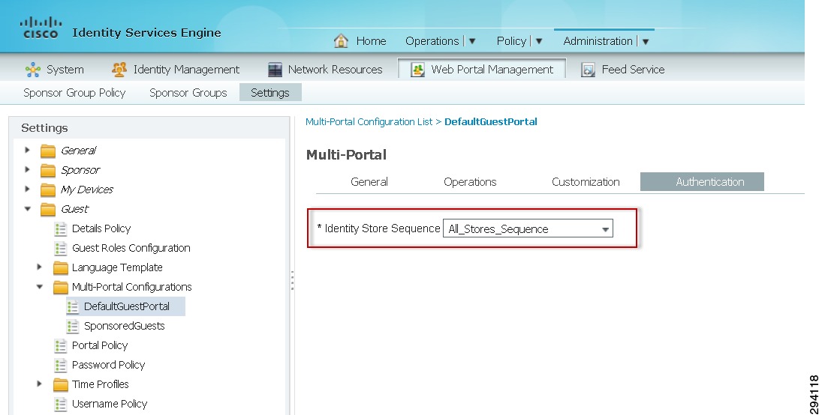Image resolution: width=819 pixels, height=415 pixels.
Task: Open the Policy top menu
Action: coord(511,41)
